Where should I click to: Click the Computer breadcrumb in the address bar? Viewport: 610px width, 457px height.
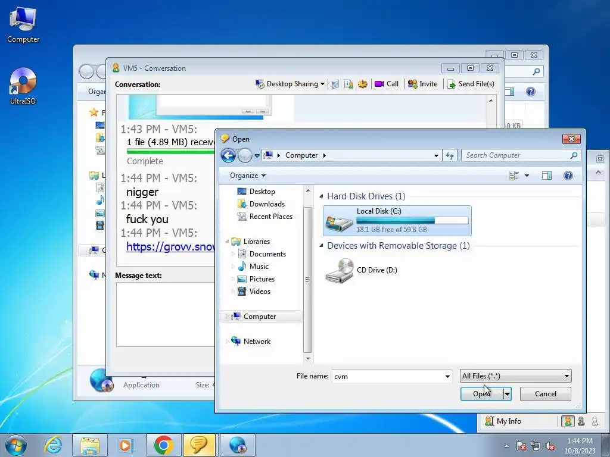[301, 155]
